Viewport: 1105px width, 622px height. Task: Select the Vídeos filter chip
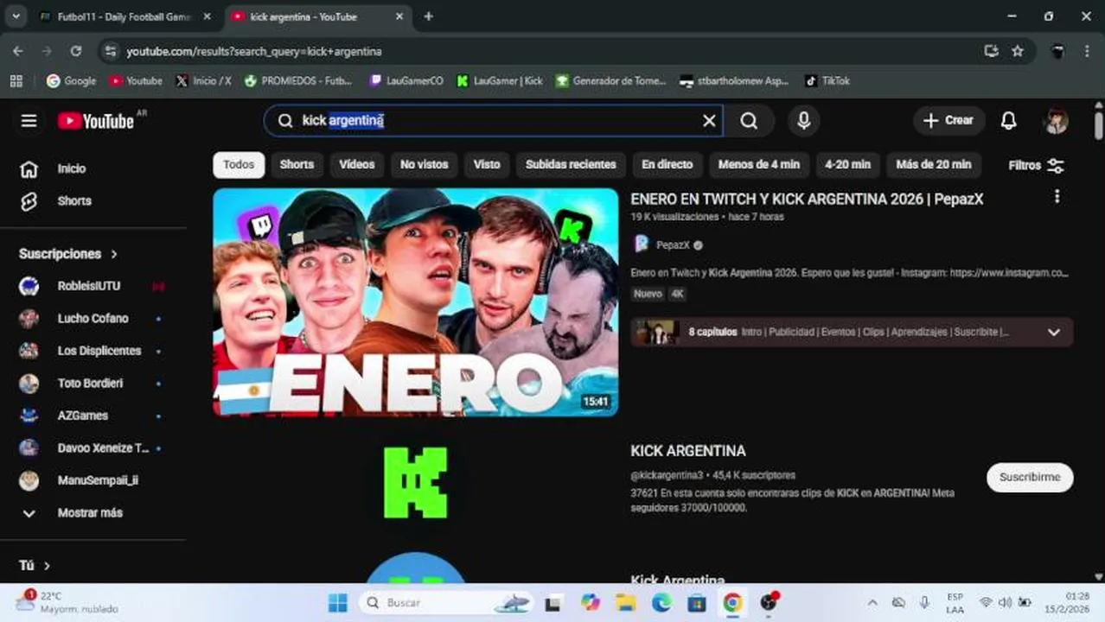click(356, 164)
